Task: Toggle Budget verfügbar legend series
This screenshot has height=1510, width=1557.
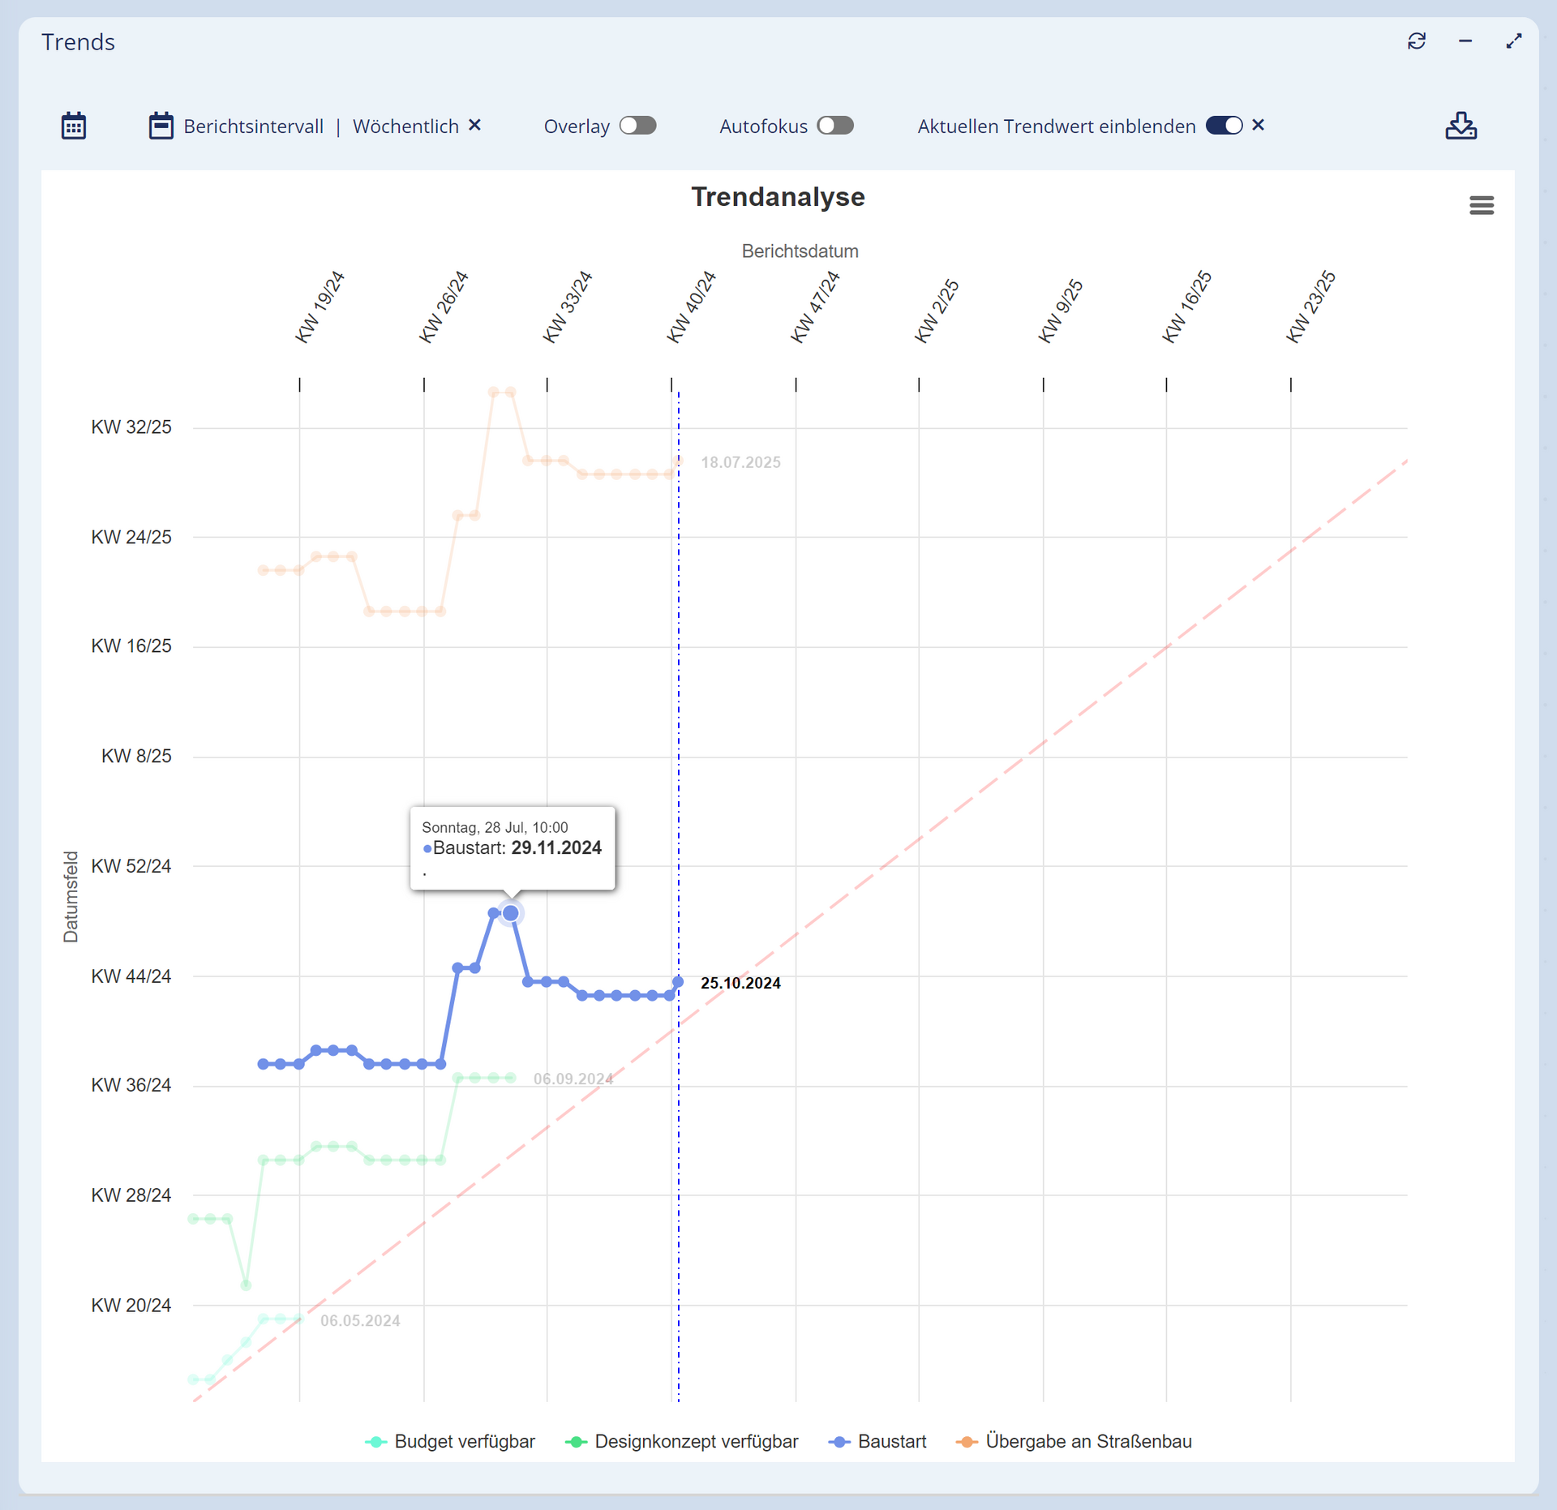Action: tap(464, 1441)
